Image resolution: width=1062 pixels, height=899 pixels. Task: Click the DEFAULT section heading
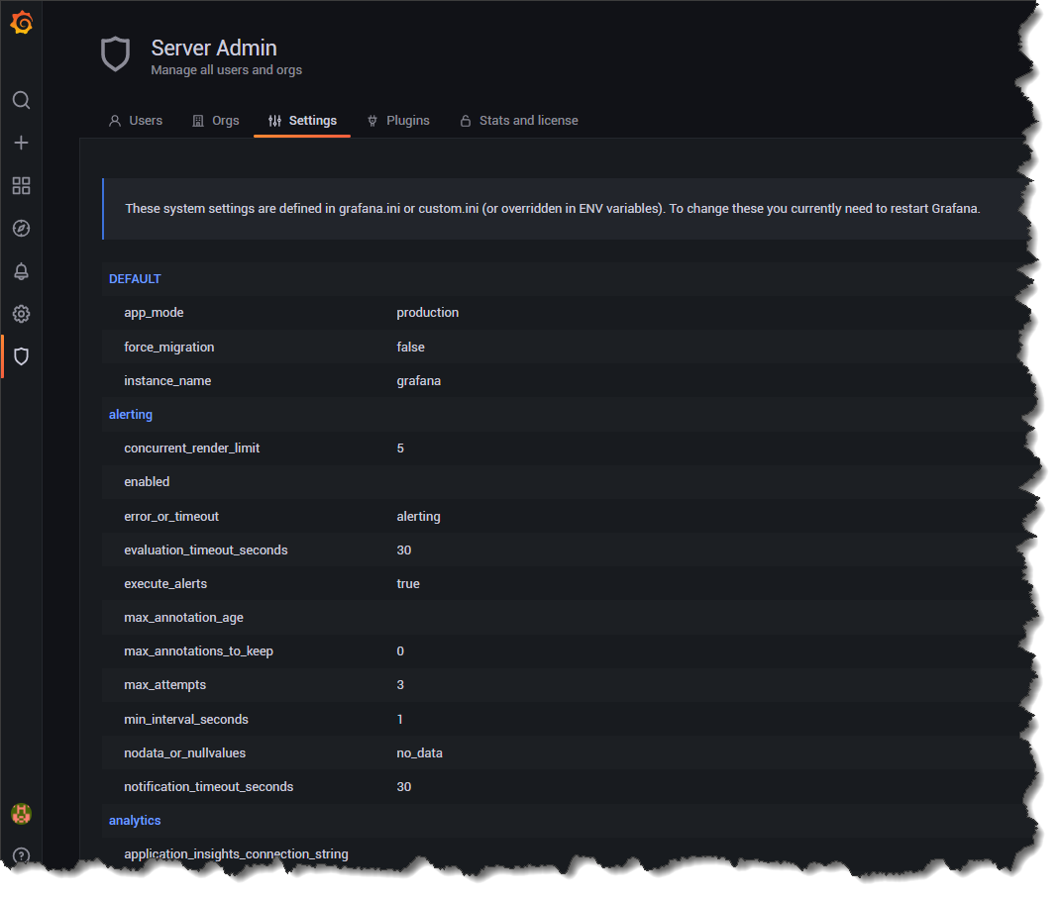(135, 279)
